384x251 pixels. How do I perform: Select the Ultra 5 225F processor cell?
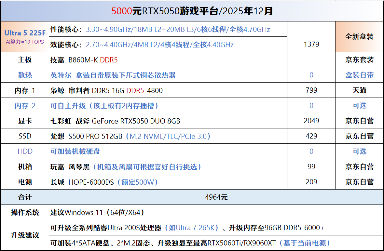coord(25,37)
